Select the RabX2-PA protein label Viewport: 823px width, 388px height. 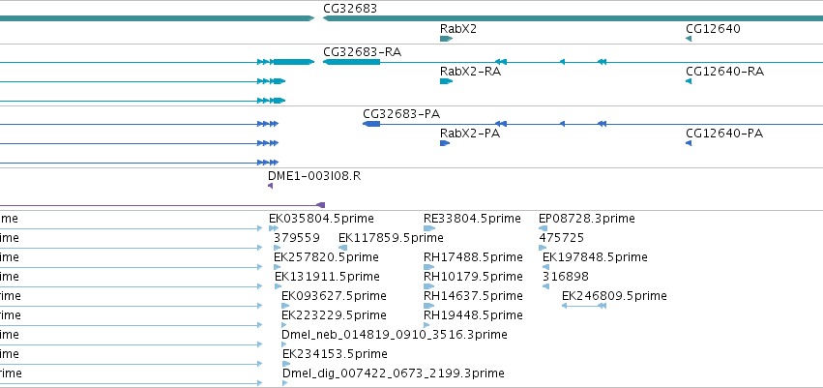(470, 134)
